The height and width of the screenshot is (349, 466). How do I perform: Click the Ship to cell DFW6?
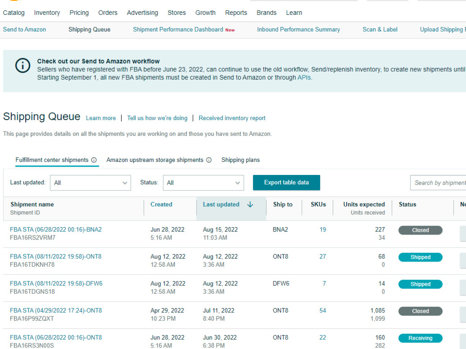click(281, 283)
